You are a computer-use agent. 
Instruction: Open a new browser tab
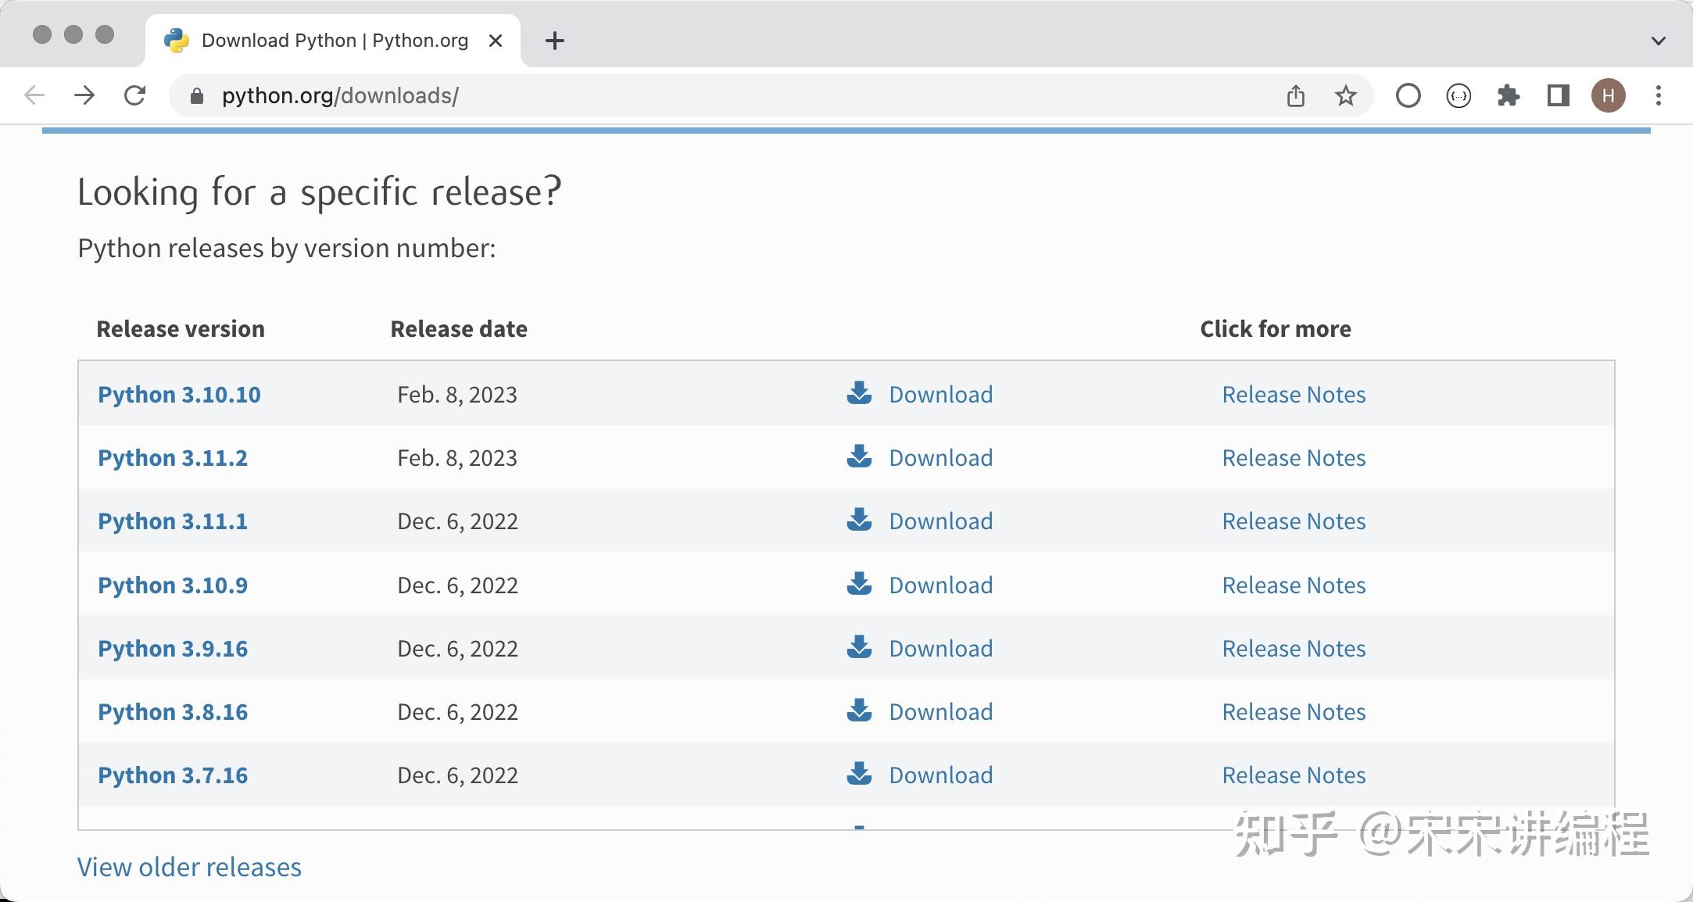point(554,41)
